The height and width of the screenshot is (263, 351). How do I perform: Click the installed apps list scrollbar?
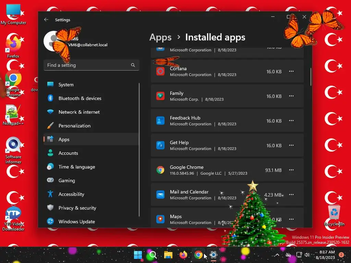(x=311, y=77)
